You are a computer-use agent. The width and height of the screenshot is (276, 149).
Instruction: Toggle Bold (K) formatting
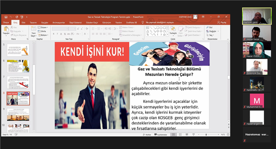(x=54, y=34)
